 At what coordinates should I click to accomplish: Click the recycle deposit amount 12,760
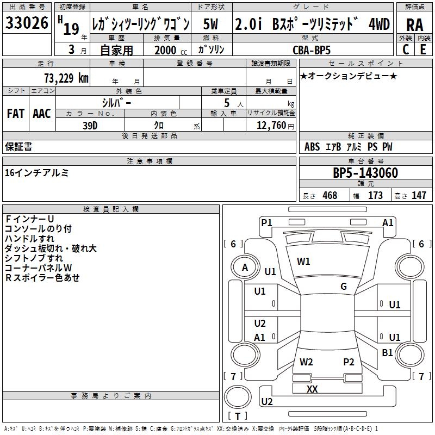pos(270,126)
